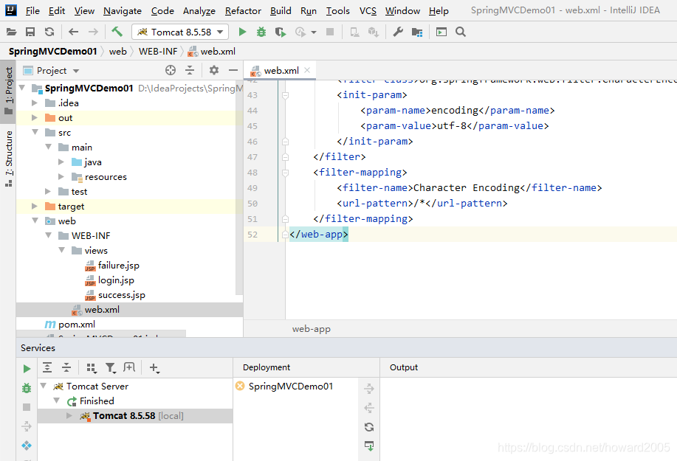Open Search Everywhere magnifier icon
The width and height of the screenshot is (677, 461).
[461, 32]
